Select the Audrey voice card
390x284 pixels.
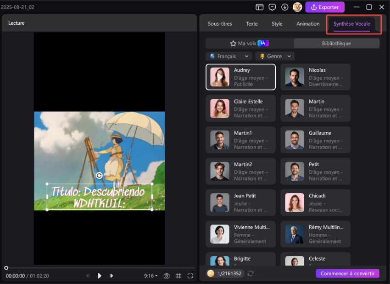pos(240,77)
